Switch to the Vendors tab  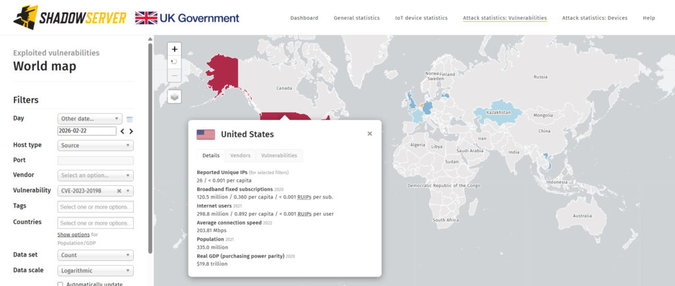tap(240, 156)
